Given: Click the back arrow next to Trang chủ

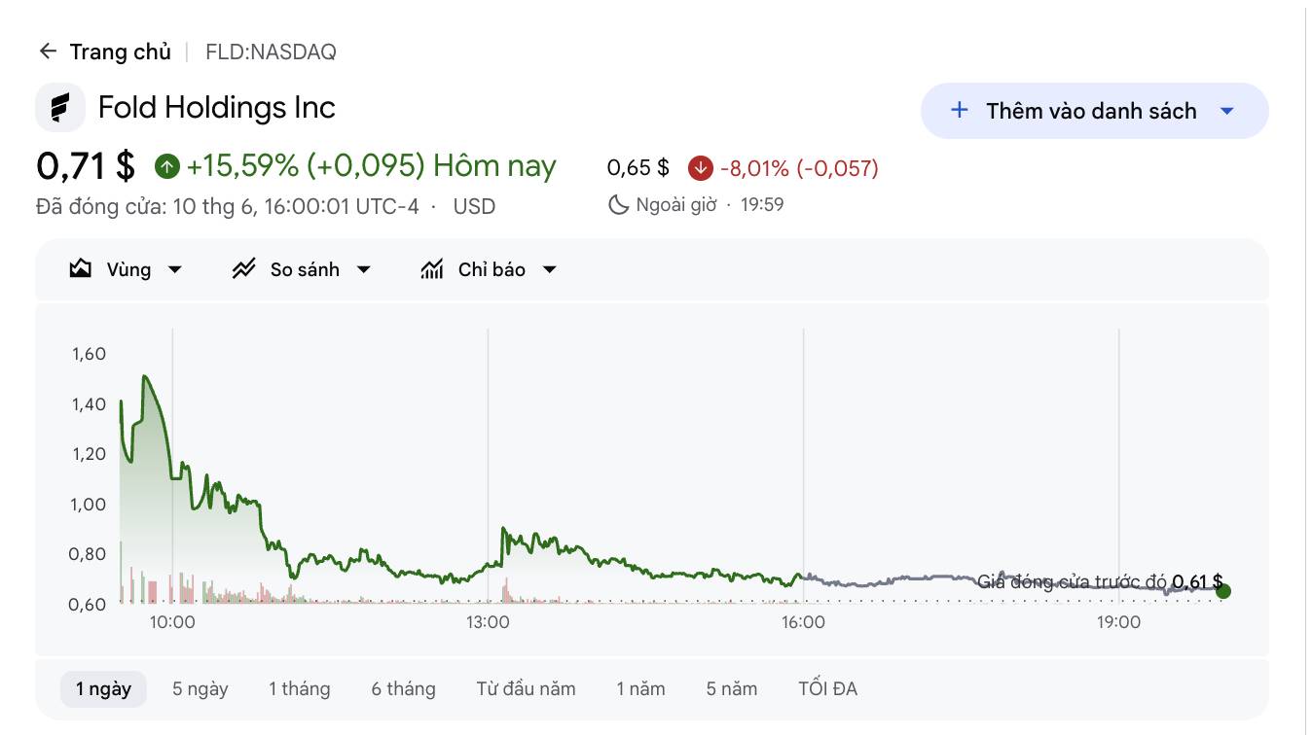Looking at the screenshot, I should (x=48, y=52).
